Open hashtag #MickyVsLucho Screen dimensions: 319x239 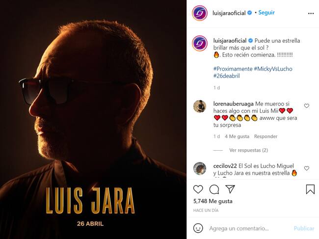coord(273,69)
